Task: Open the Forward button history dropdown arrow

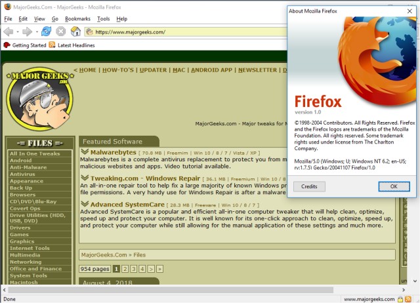Action: [x=37, y=32]
